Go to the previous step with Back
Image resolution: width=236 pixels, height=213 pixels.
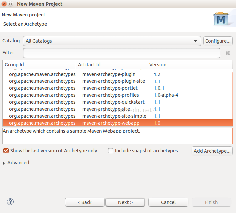[x=85, y=202]
